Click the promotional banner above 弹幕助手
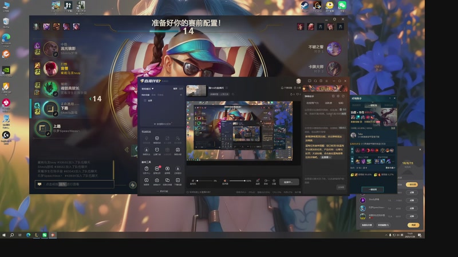 point(325,89)
